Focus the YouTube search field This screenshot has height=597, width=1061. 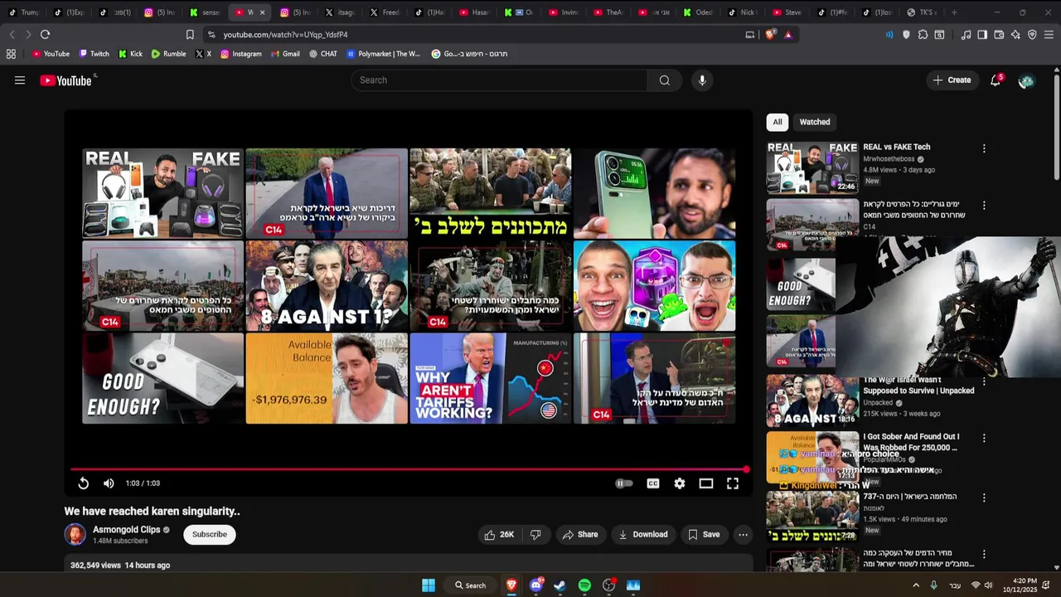[x=499, y=80]
